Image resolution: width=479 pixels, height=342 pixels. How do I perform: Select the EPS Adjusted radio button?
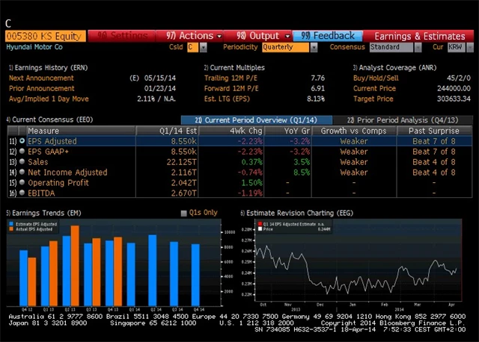coord(22,141)
